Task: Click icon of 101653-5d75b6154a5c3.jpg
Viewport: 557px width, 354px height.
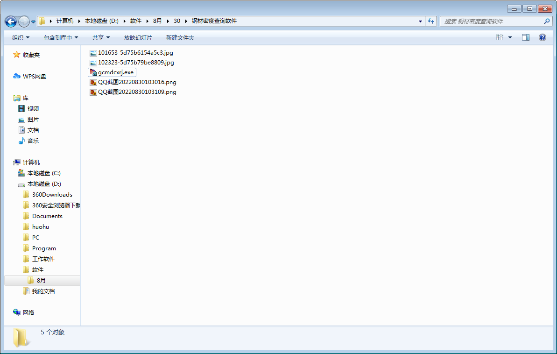Action: 93,53
